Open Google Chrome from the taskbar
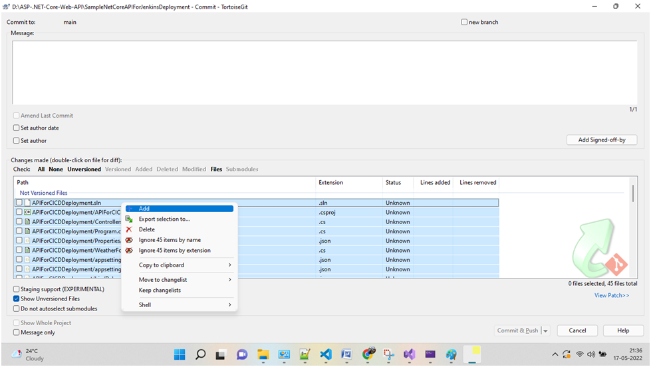651x367 pixels. pos(368,354)
